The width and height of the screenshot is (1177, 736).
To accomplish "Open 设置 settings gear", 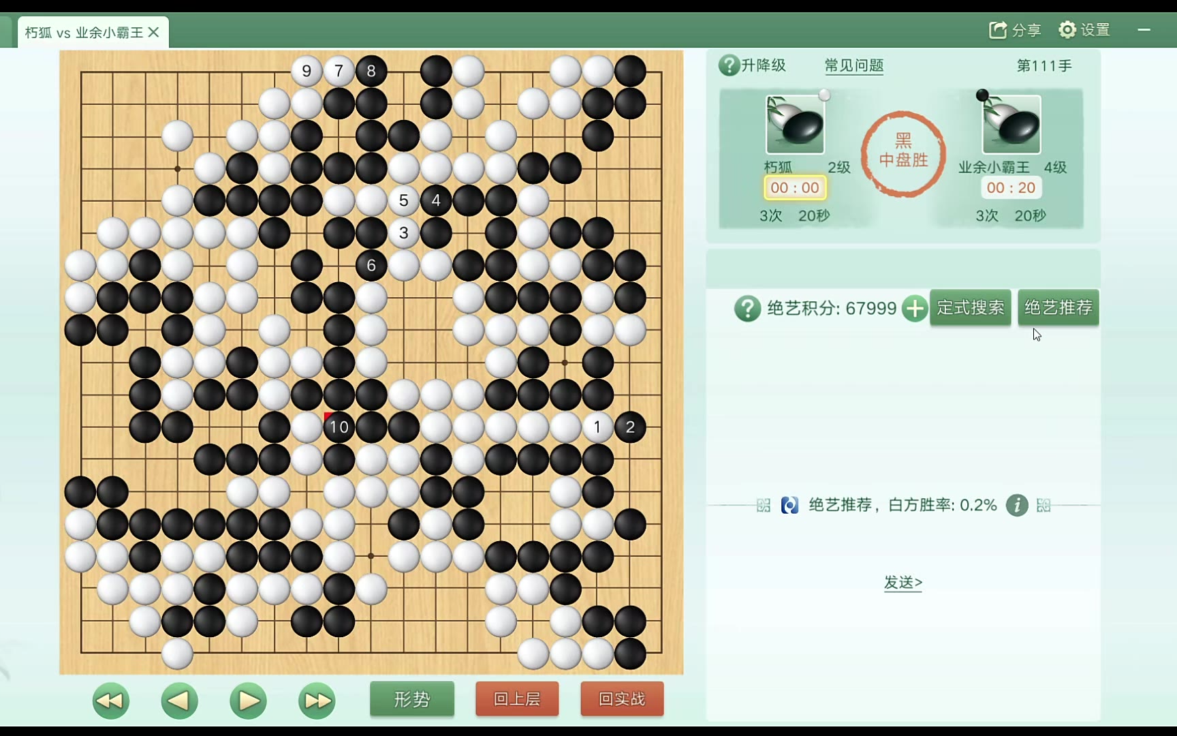I will click(x=1084, y=30).
